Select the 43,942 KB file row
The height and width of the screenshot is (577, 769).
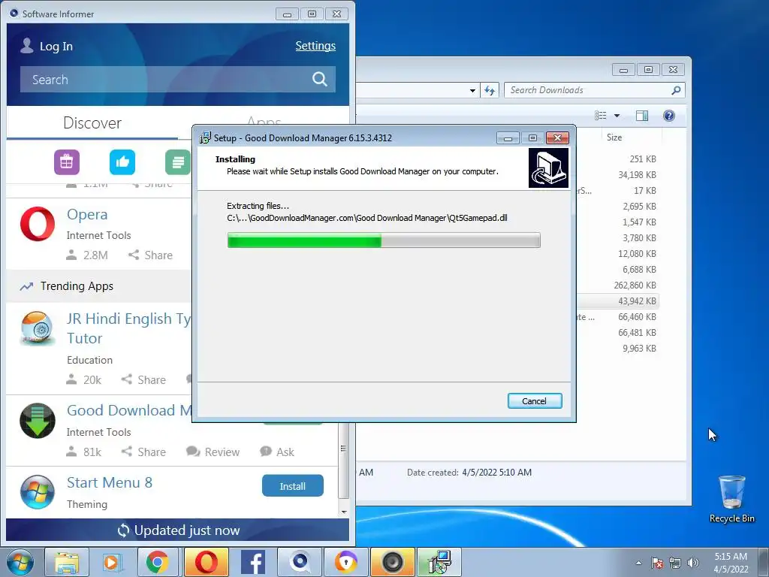click(617, 301)
